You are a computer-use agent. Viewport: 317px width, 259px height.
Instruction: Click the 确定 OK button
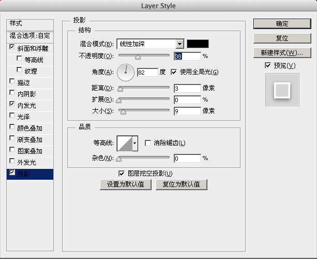[x=282, y=24]
